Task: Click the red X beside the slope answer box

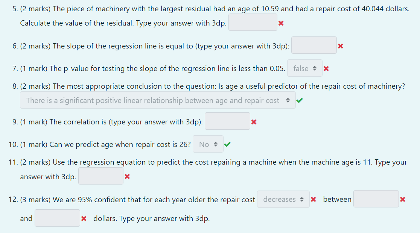Action: (341, 45)
